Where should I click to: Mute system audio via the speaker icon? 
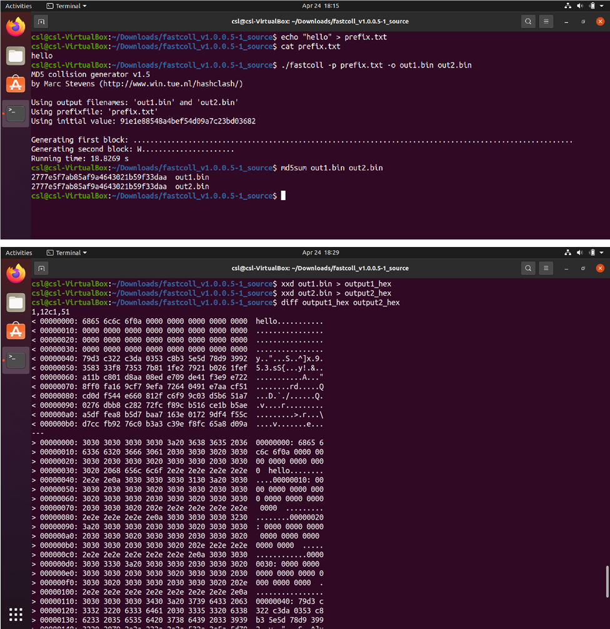pyautogui.click(x=579, y=6)
